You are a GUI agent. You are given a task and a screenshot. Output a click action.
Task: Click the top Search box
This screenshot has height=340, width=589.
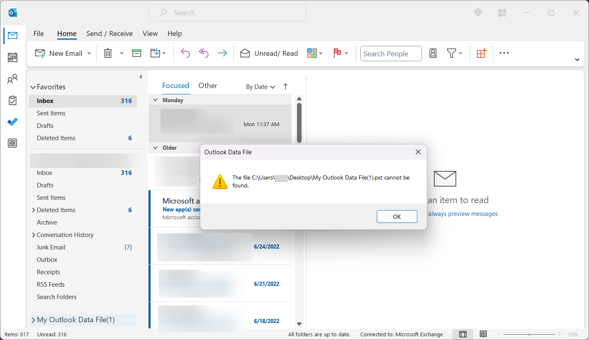point(227,13)
